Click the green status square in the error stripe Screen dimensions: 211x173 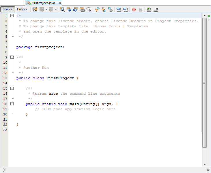[209, 16]
